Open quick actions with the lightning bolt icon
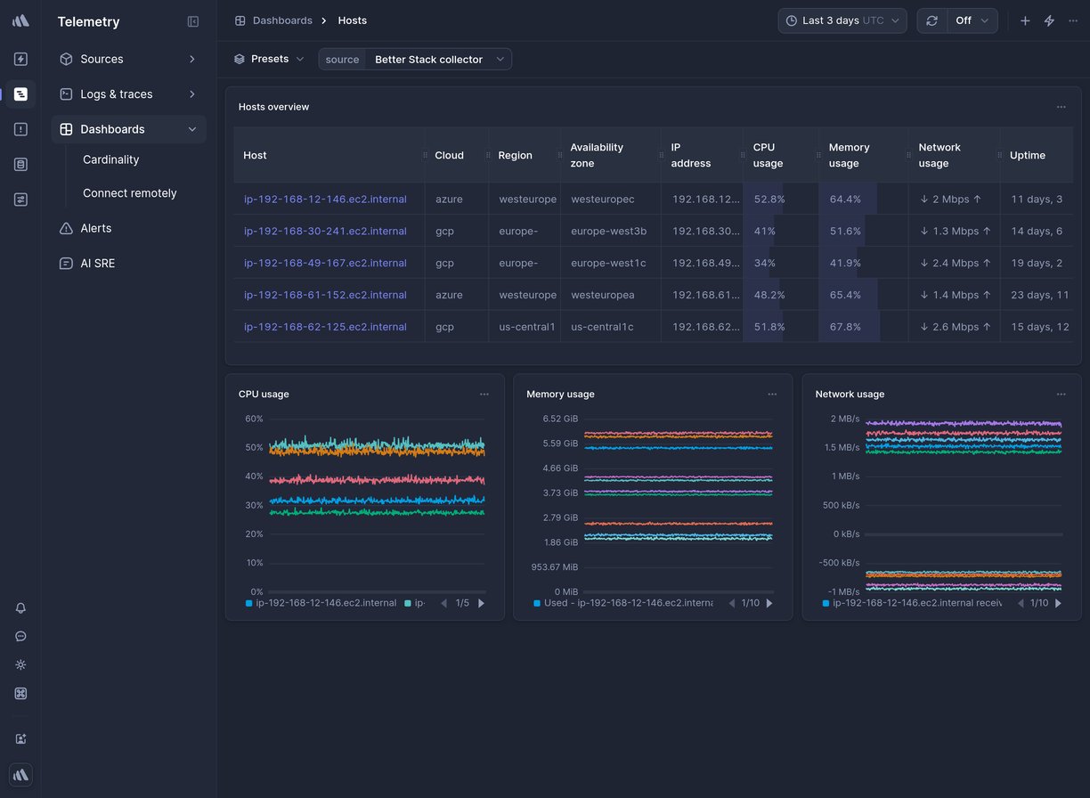The width and height of the screenshot is (1090, 798). click(1048, 20)
